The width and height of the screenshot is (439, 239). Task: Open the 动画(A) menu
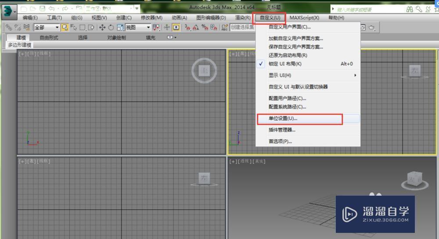pos(179,18)
